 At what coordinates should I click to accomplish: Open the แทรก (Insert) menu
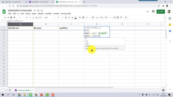click(x=22, y=13)
